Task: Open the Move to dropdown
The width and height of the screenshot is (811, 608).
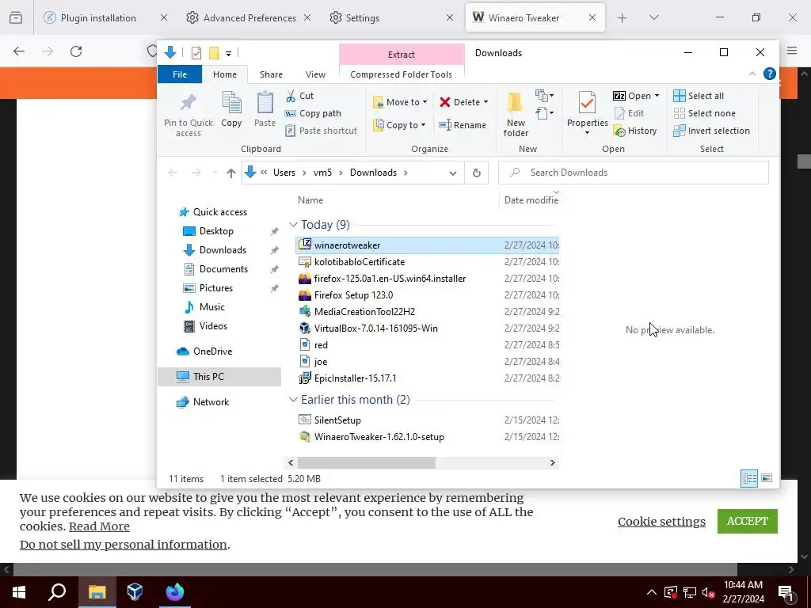Action: tap(400, 102)
